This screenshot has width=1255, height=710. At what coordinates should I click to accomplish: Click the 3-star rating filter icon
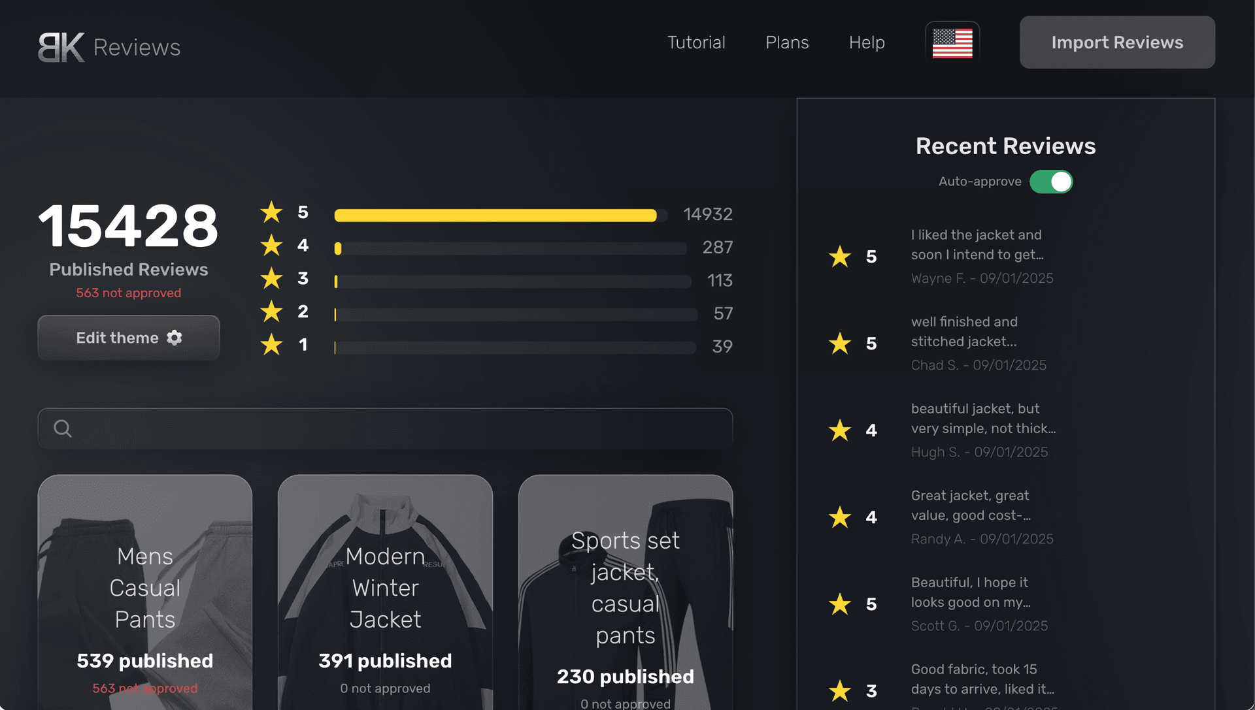click(273, 278)
